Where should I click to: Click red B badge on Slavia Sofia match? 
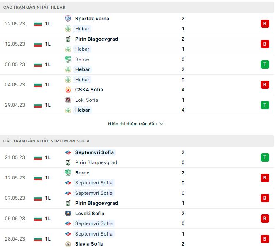click(x=265, y=239)
